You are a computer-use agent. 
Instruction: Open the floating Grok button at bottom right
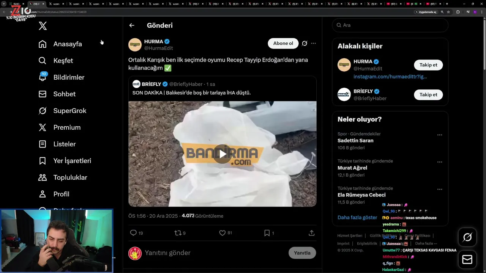467,237
